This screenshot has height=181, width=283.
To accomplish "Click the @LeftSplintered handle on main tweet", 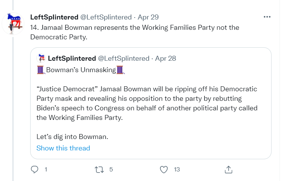I will [x=104, y=17].
